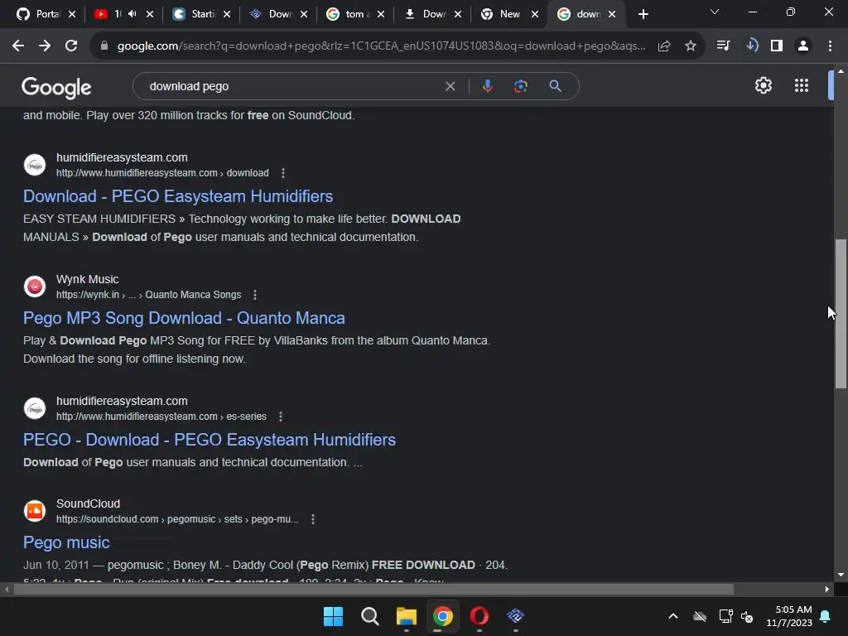Screen dimensions: 848x636
Task: Open PEGO - Download - PEGO Easysteam link
Action: point(210,440)
